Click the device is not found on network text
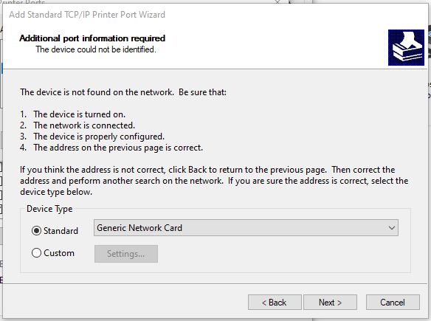This screenshot has width=431, height=321. [123, 92]
